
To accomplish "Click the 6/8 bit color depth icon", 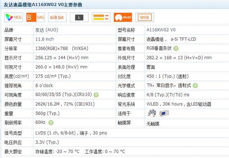I will [x=57, y=17].
